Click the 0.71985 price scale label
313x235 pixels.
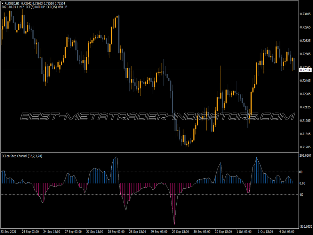tap(305, 120)
